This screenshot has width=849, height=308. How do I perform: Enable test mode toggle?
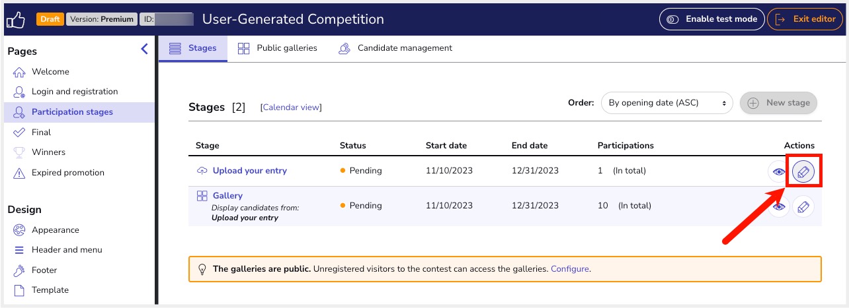(711, 19)
